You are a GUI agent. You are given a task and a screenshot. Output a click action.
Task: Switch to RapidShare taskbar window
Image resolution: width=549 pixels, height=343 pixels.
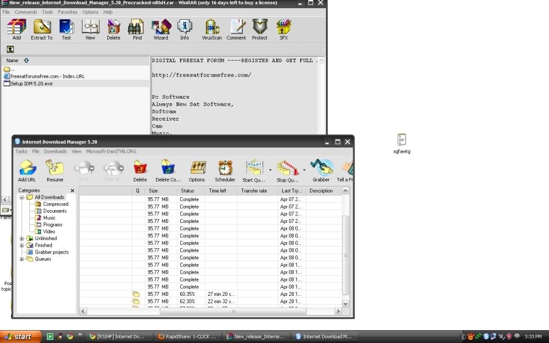point(187,337)
